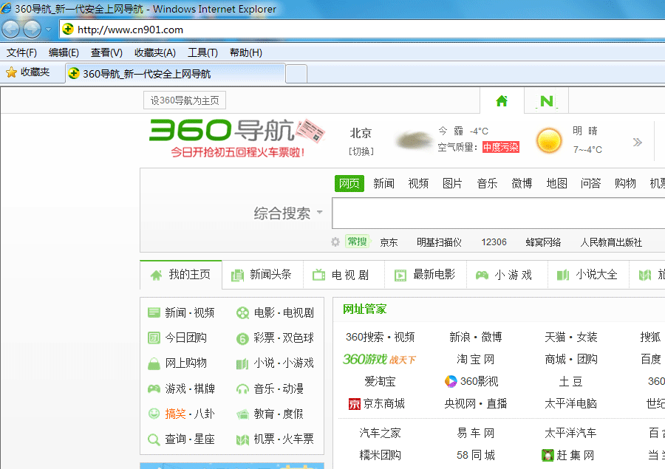Switch to the 新闻头条 tab

(x=262, y=275)
